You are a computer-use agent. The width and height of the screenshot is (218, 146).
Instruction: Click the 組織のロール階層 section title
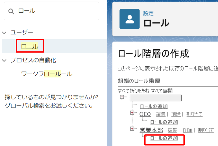(x=139, y=81)
